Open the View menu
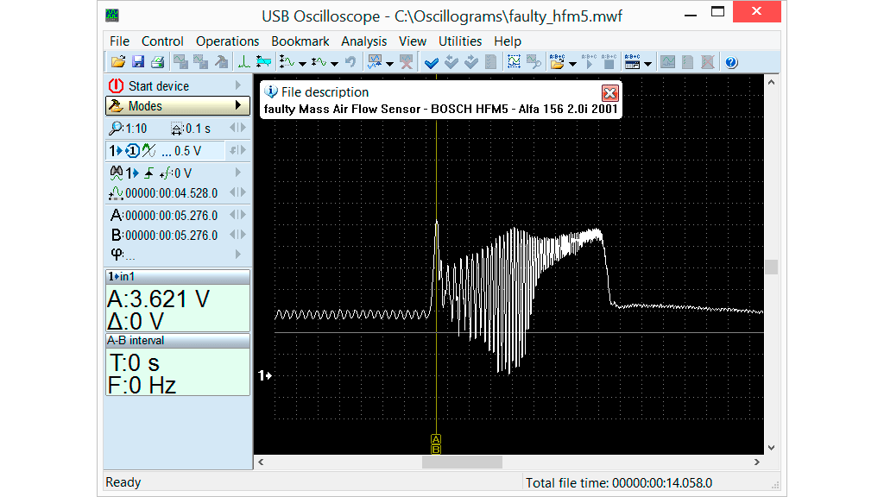The image size is (884, 497). (x=413, y=41)
